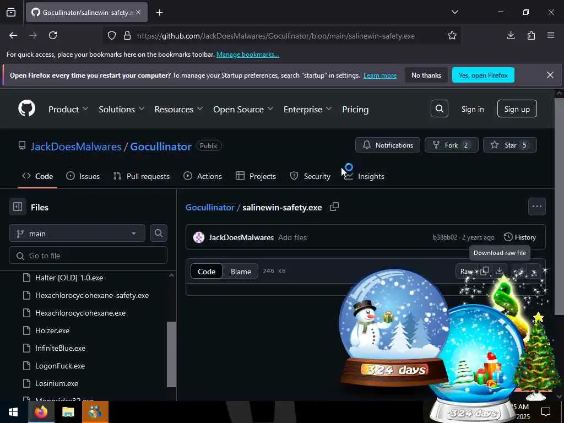Click the Pricing link
The image size is (564, 423).
355,110
